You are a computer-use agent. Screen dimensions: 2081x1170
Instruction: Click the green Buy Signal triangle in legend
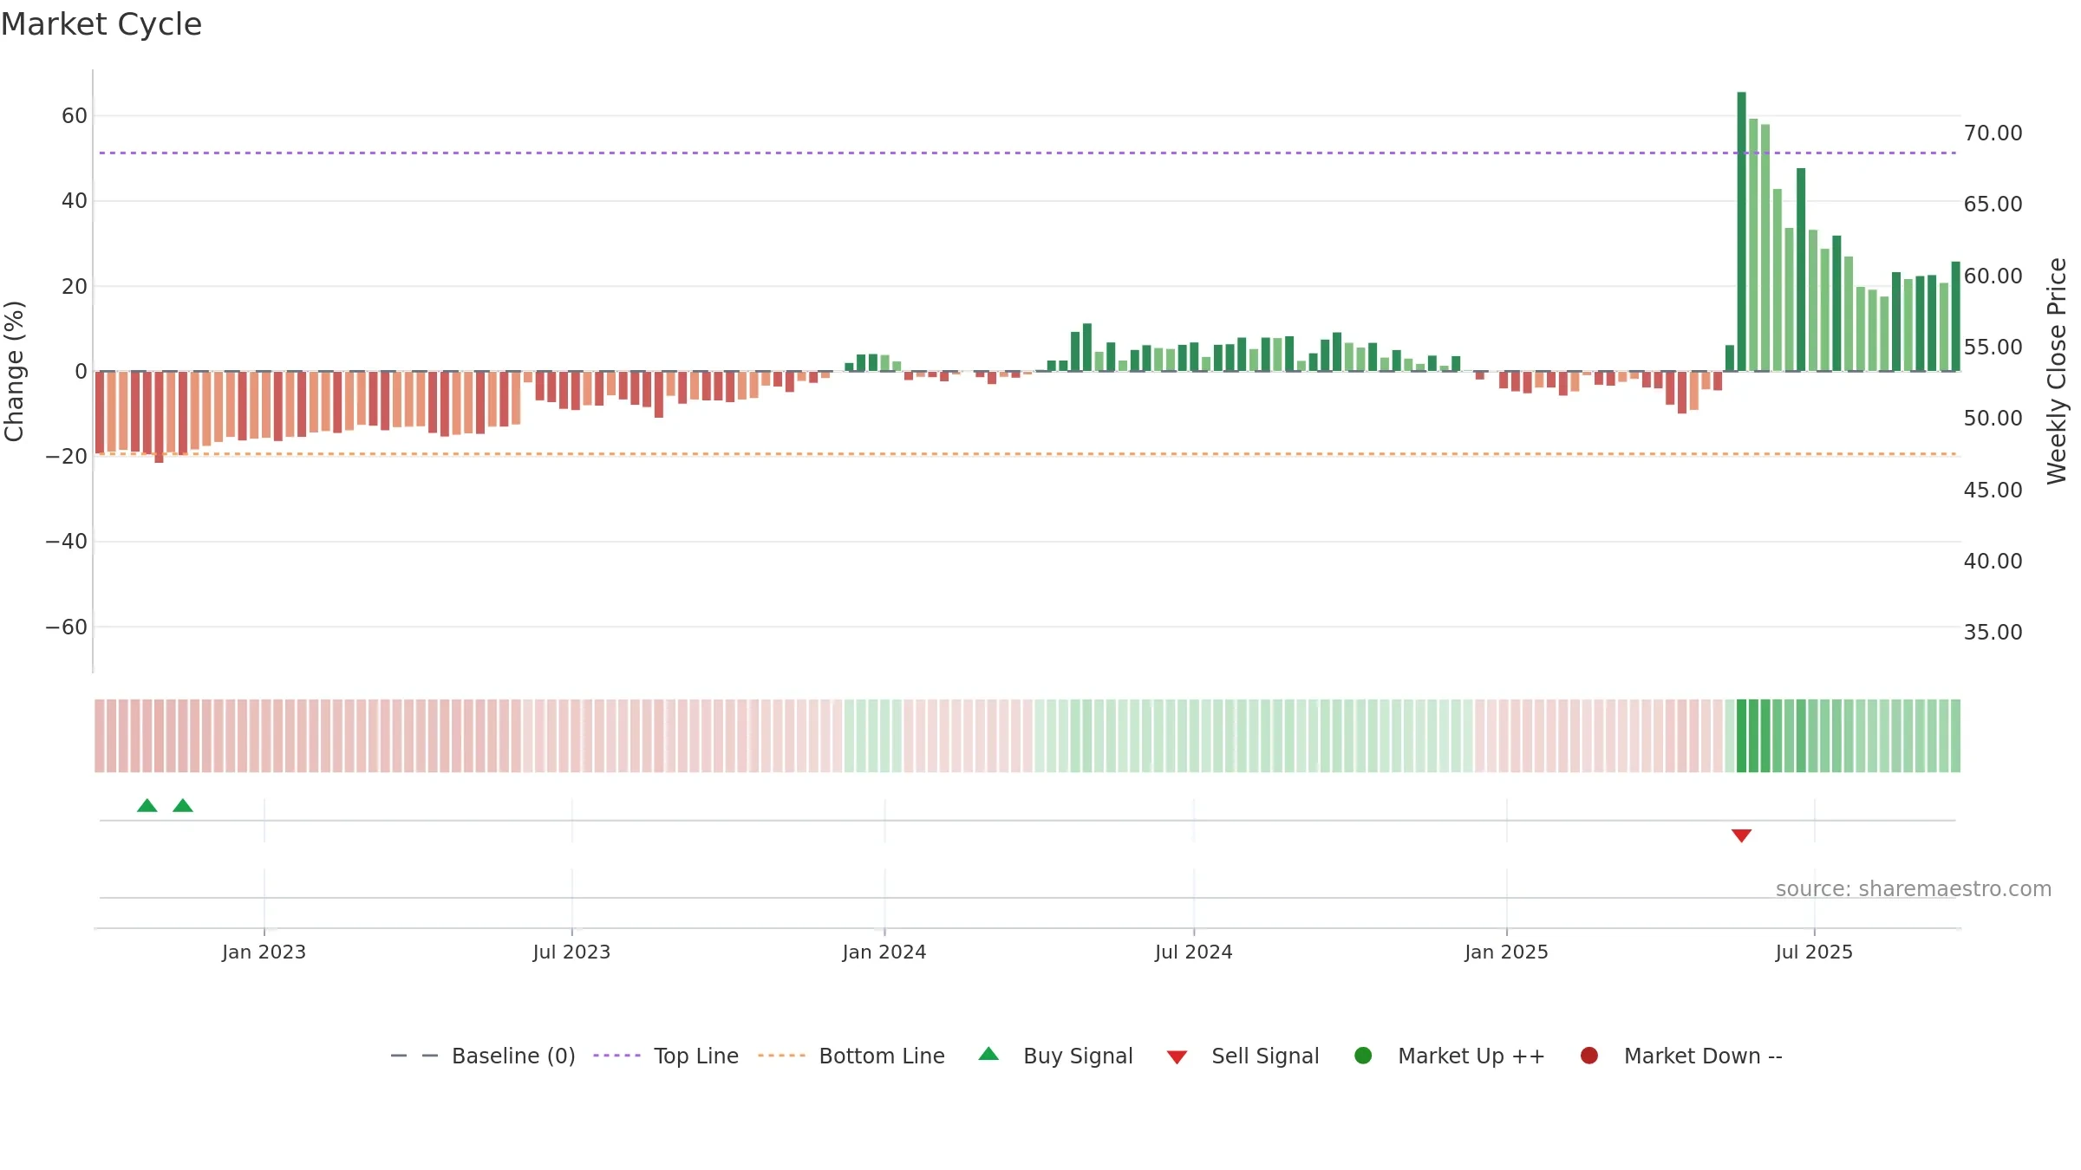[x=988, y=1054]
